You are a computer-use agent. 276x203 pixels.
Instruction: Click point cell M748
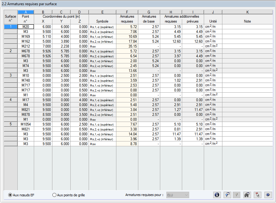tap(26, 80)
